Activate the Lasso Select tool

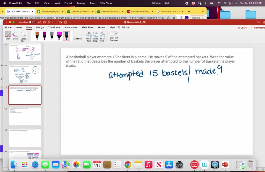point(24,35)
